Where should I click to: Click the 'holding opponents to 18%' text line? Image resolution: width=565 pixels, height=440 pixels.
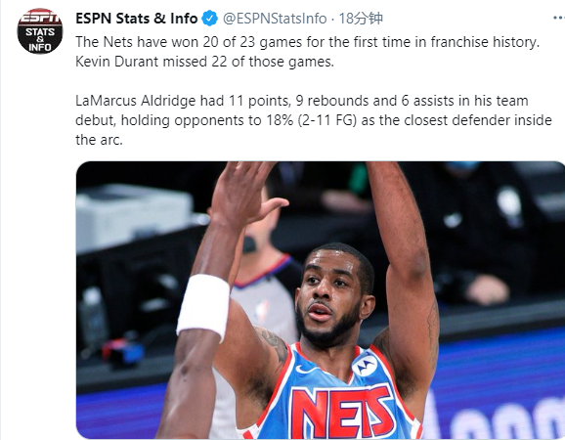(314, 120)
